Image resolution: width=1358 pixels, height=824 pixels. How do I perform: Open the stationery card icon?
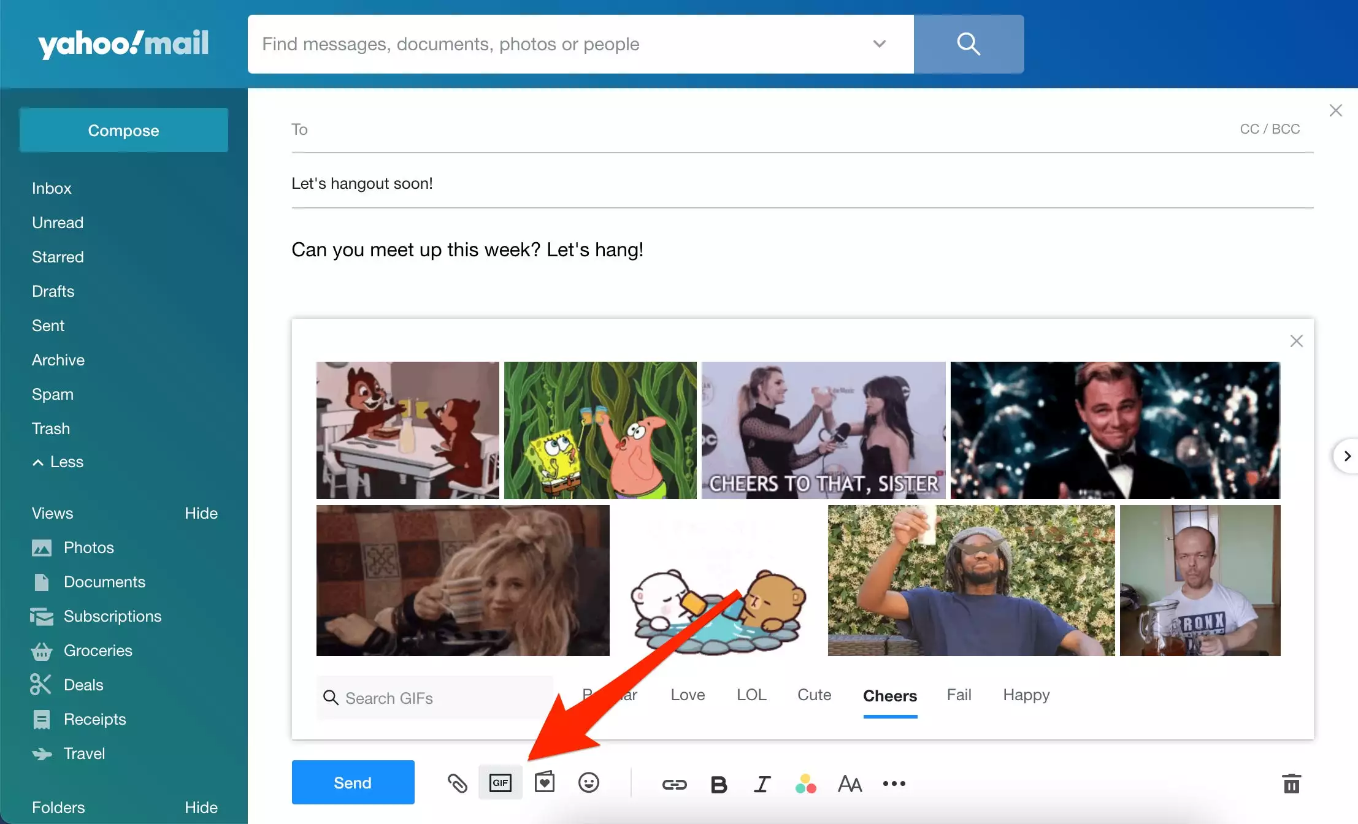(545, 782)
